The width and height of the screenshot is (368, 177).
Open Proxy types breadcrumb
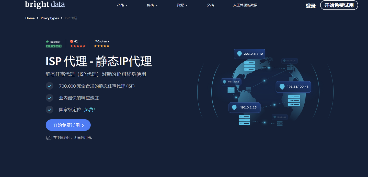[x=50, y=18]
